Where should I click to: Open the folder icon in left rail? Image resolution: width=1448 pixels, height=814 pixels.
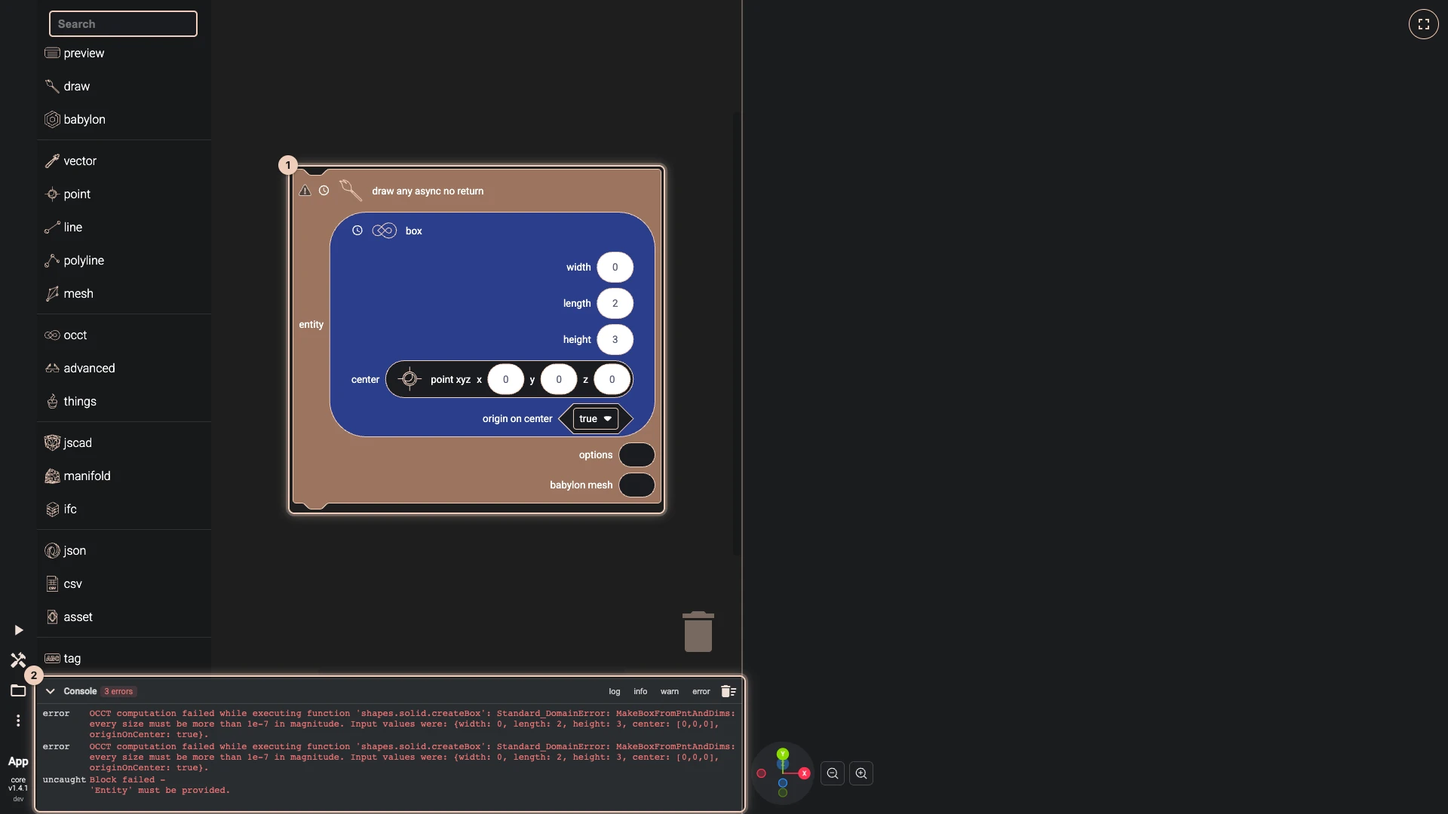coord(18,690)
